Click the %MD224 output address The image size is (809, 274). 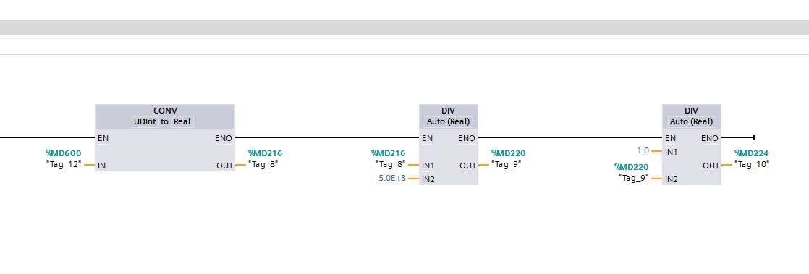click(x=752, y=153)
